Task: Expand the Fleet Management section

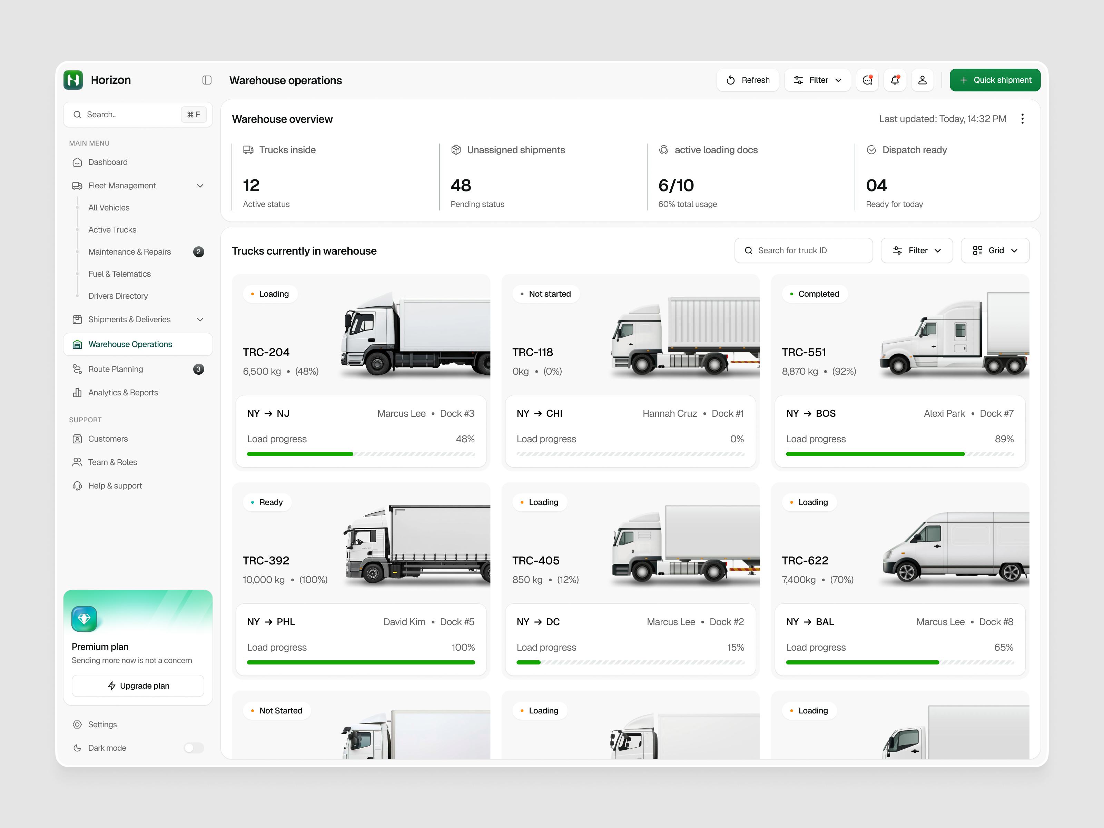Action: click(200, 185)
